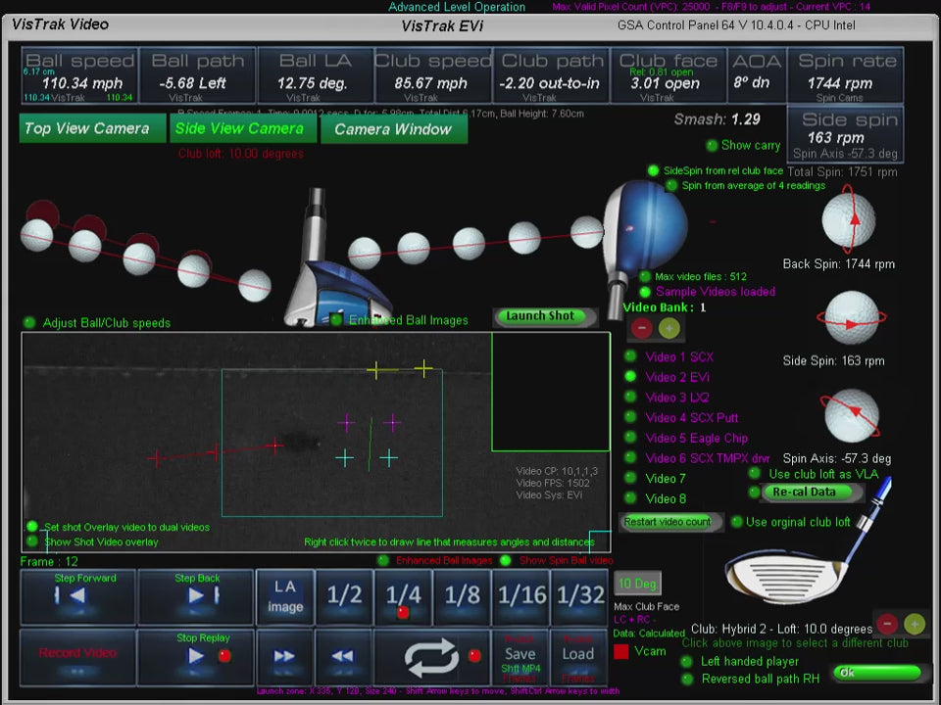Click the Max video files : 512 indicator
Viewport: 941px width, 705px height.
click(x=645, y=276)
